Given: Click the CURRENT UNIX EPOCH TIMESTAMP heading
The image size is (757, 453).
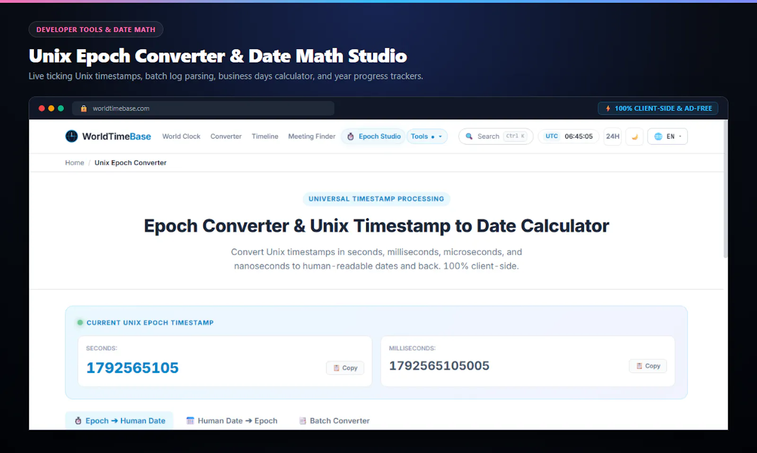Looking at the screenshot, I should [150, 323].
